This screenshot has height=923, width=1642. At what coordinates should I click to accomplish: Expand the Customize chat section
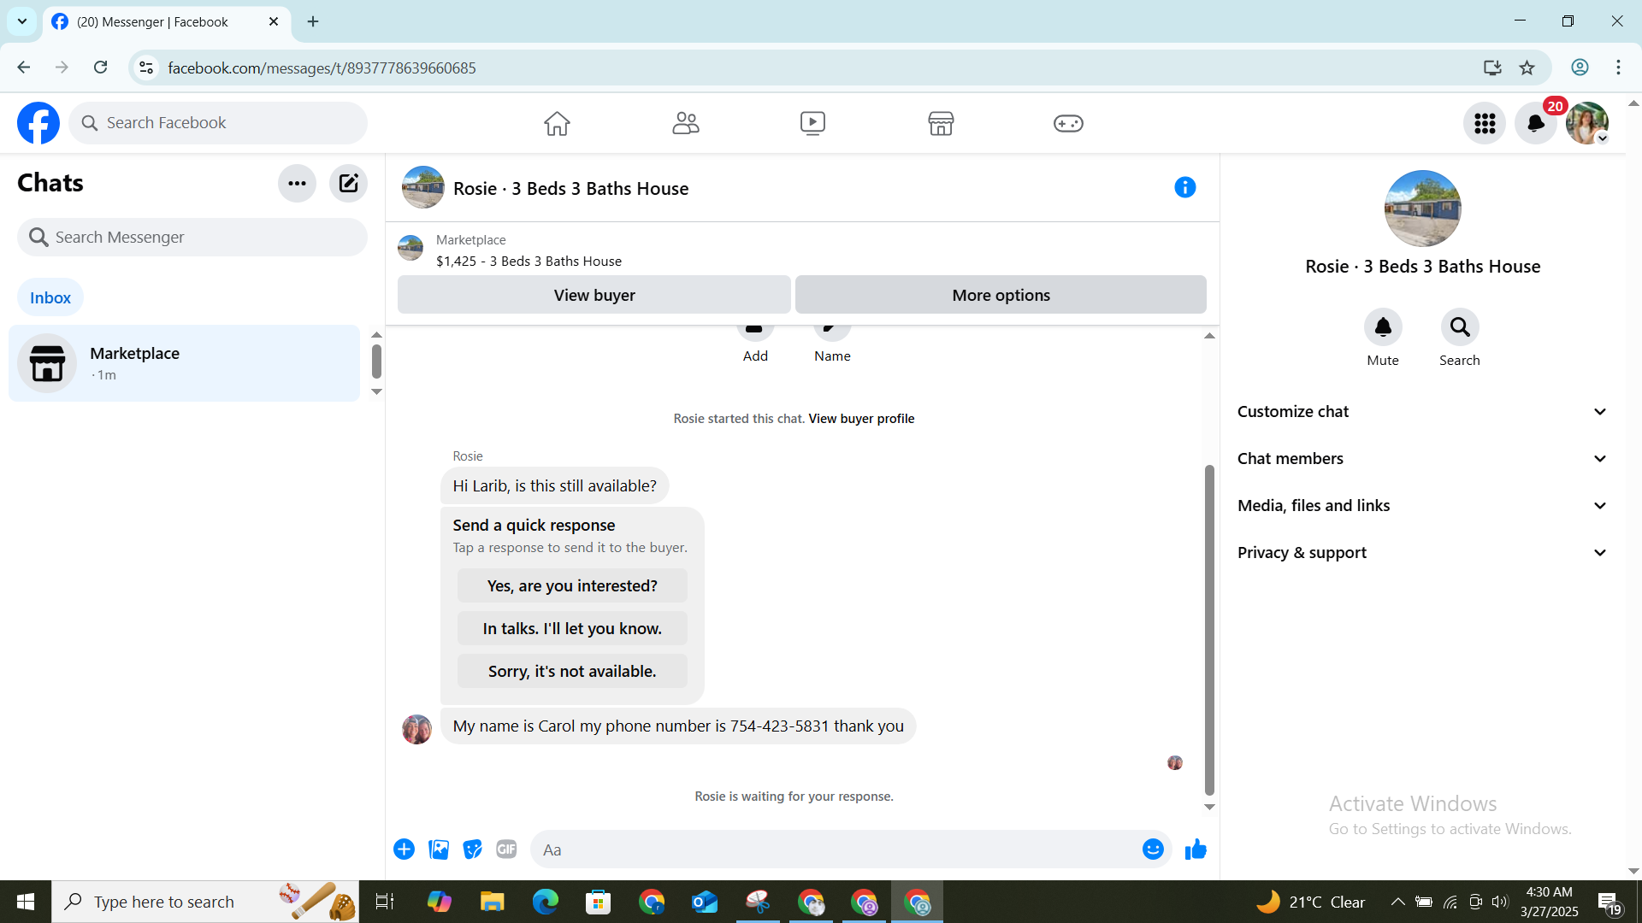[1422, 411]
